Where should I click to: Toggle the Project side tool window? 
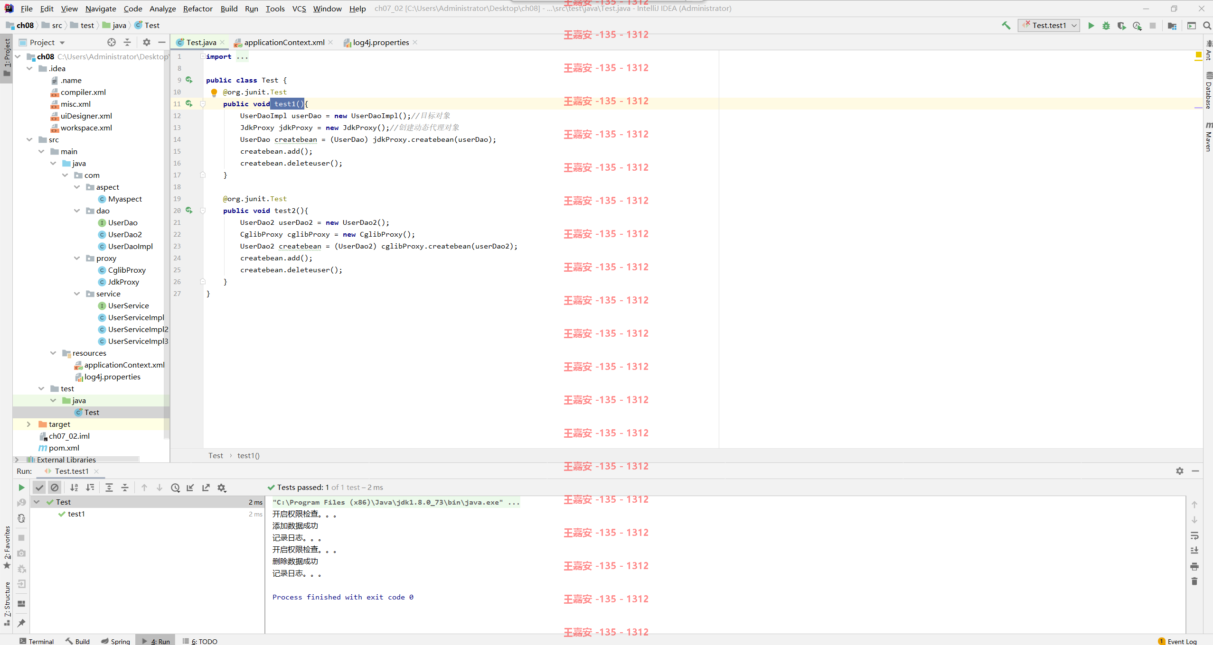coord(7,57)
